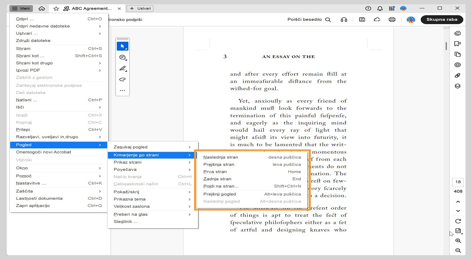
Task: Click Sledilnik ... menu item
Action: [153, 221]
